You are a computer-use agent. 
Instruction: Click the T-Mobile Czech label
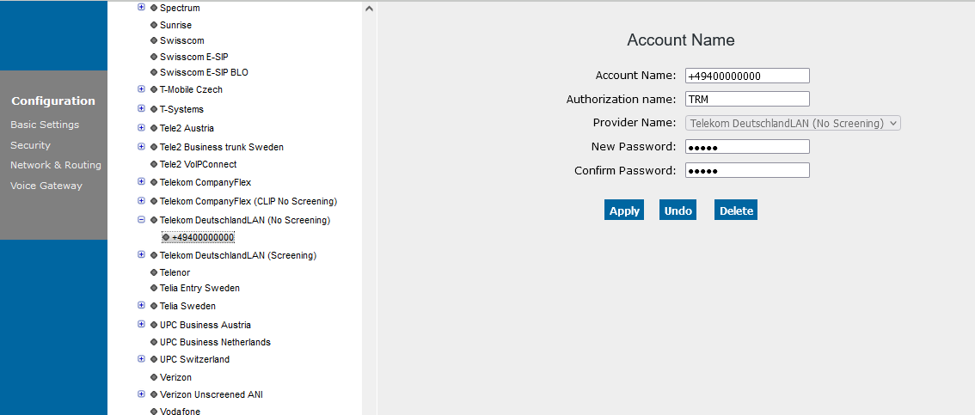point(191,89)
